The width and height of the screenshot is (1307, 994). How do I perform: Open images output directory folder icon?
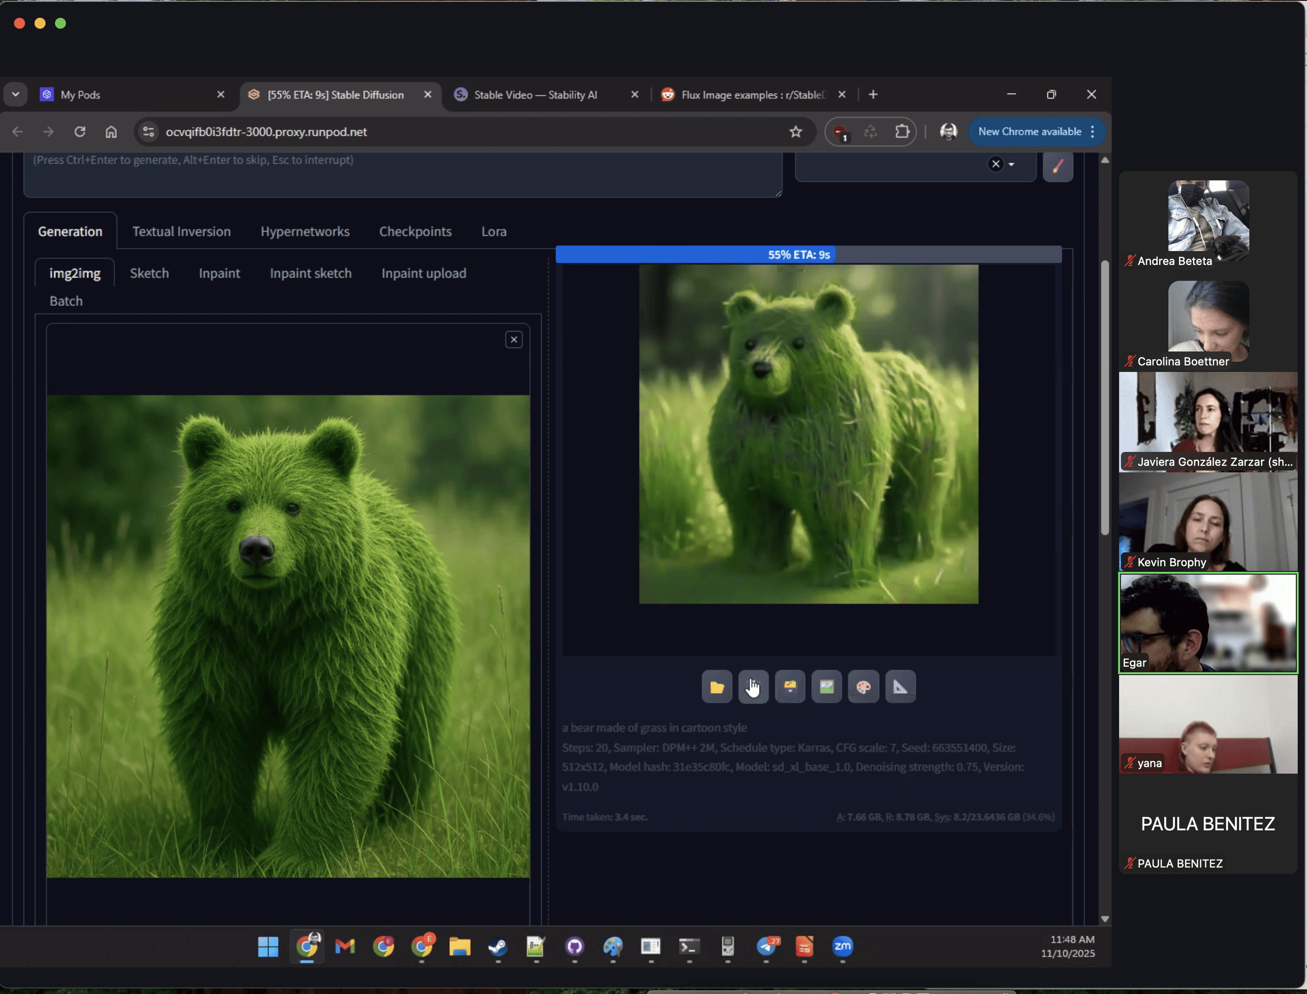(x=717, y=687)
